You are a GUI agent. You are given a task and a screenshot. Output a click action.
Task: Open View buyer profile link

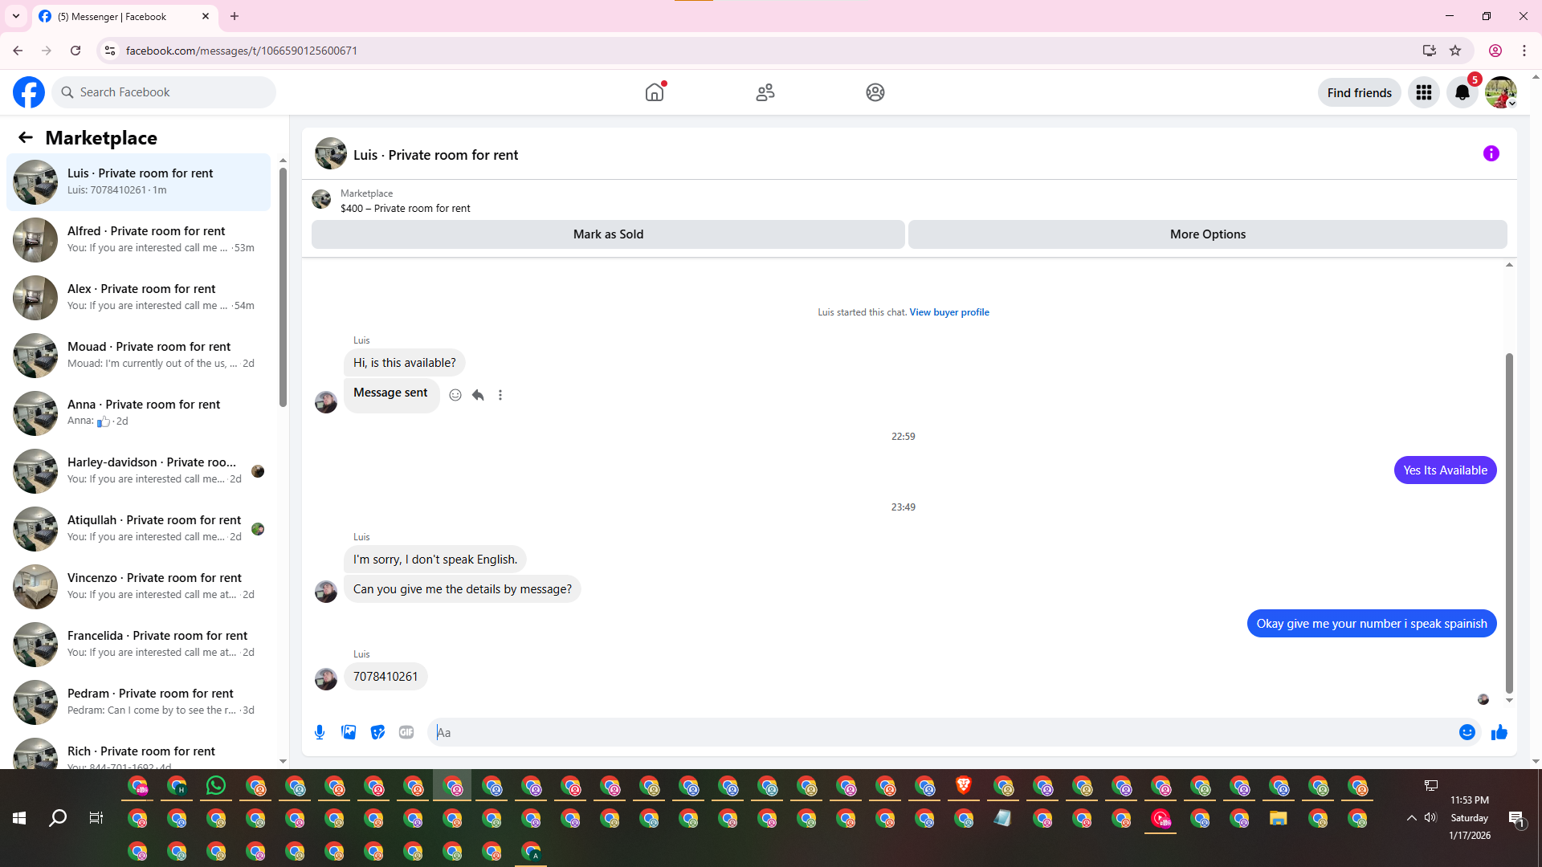pos(948,312)
